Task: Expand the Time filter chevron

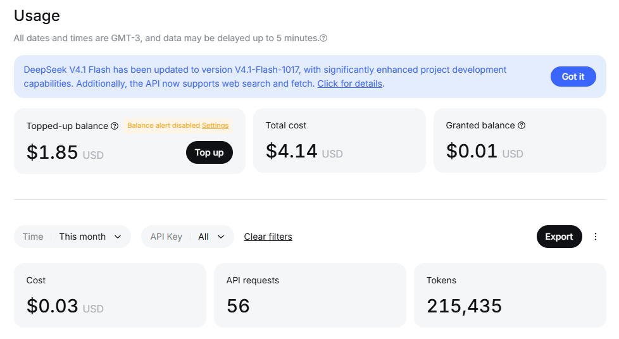Action: coord(118,237)
